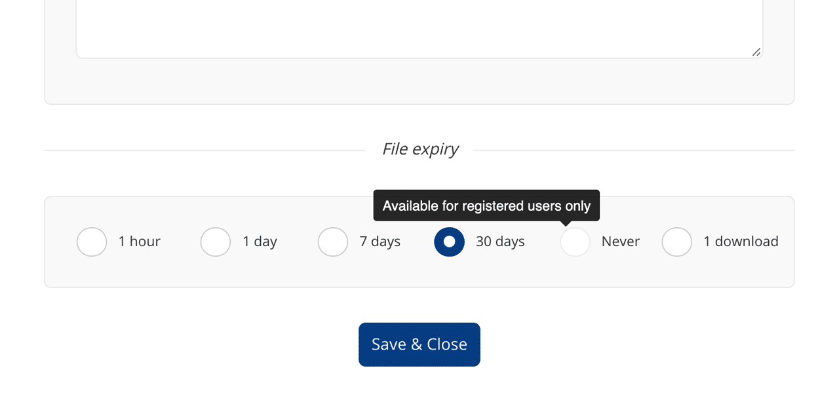
Task: Select the "1 hour" expiry option
Action: 92,242
